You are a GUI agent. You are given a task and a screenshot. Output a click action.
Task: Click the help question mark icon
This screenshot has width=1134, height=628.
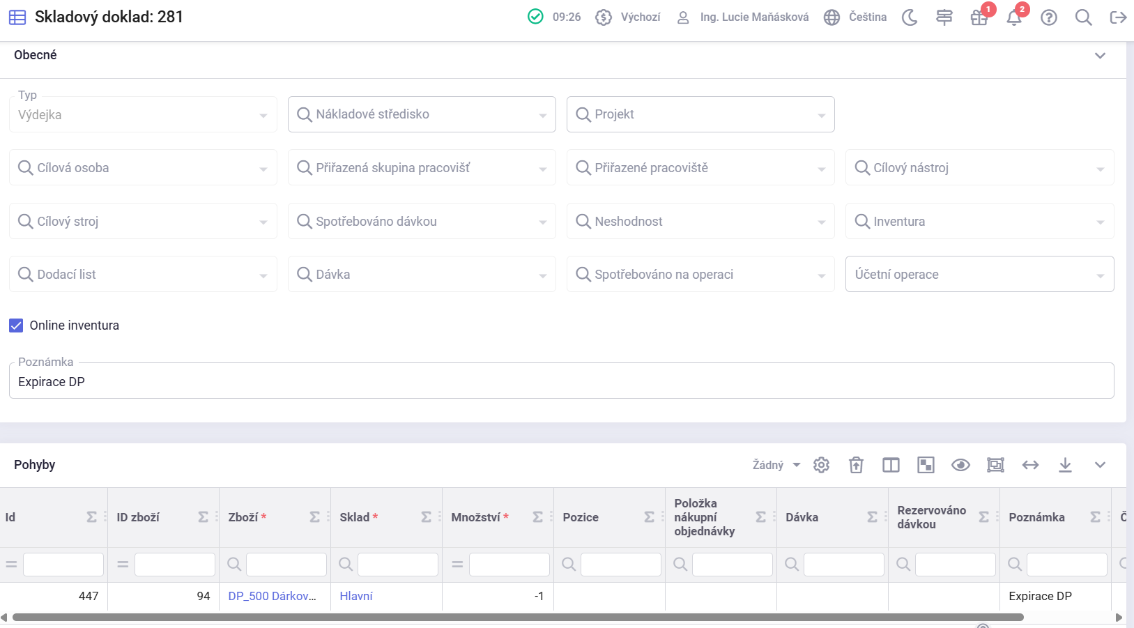1049,17
